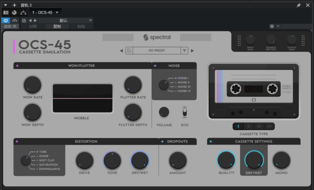Pin the plugin window
The width and height of the screenshot is (314, 190).
[299, 5]
